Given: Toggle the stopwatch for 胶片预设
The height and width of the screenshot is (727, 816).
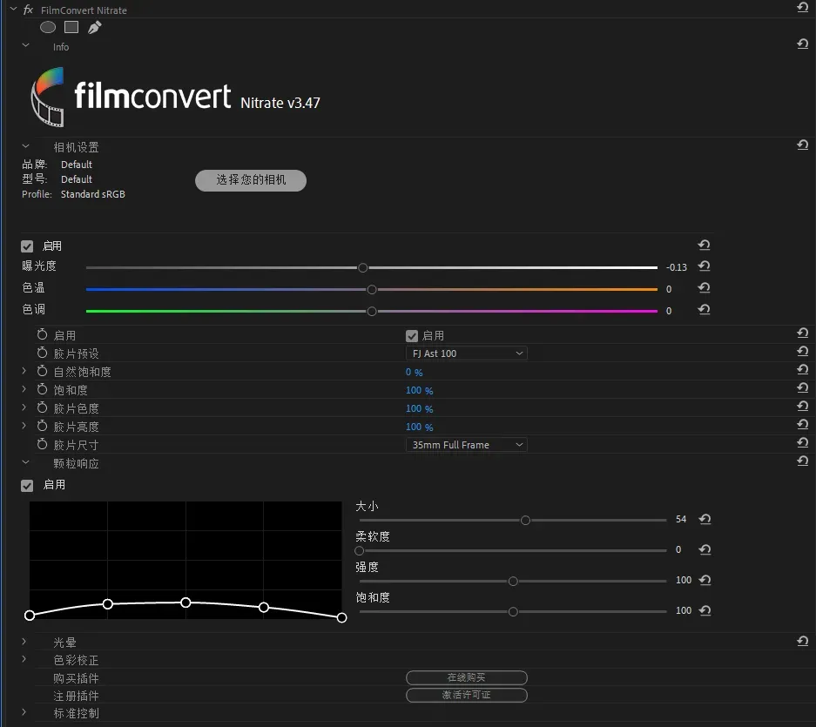Looking at the screenshot, I should [x=42, y=353].
